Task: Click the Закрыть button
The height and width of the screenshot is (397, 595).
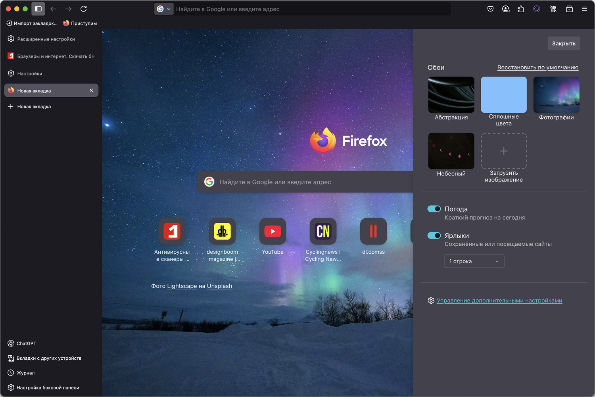Action: coord(564,43)
